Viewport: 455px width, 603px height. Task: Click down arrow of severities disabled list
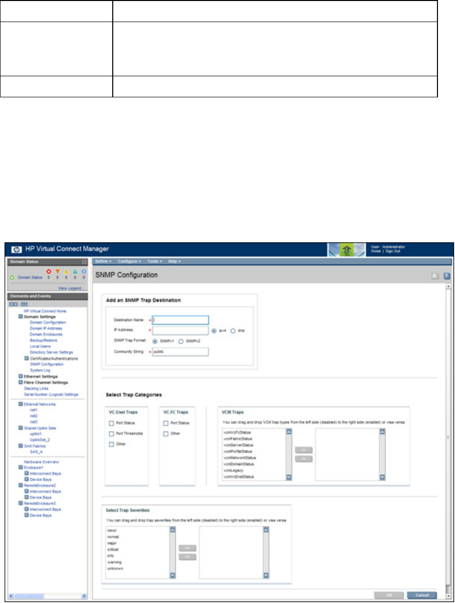tap(172, 575)
